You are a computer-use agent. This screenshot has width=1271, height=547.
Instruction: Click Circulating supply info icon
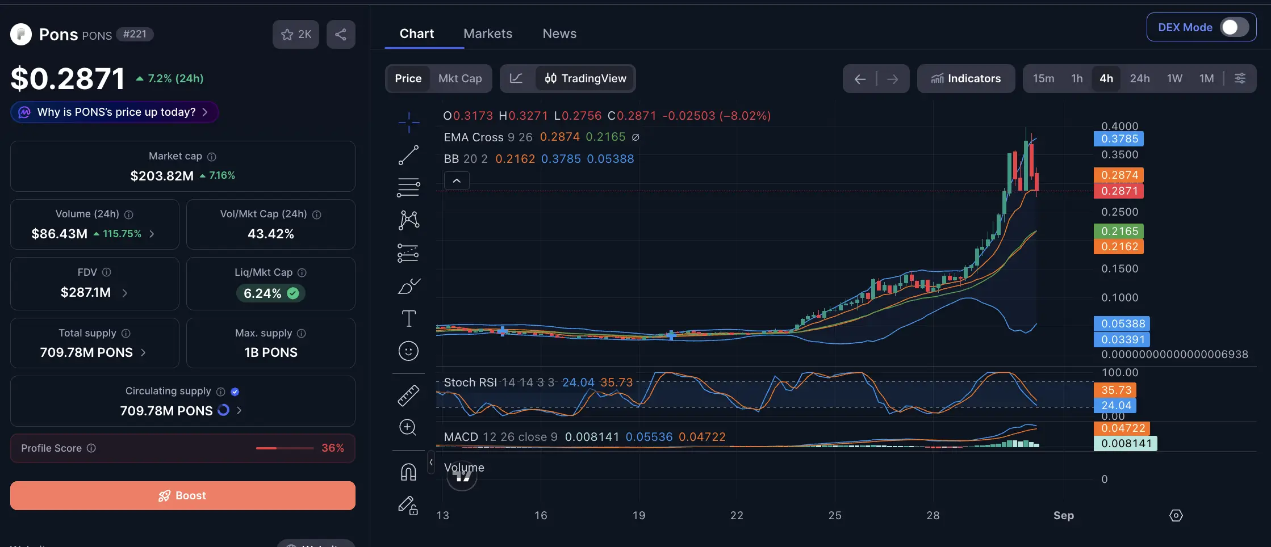point(221,392)
